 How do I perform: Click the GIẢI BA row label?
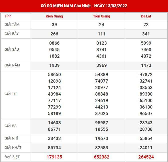click(x=11, y=126)
